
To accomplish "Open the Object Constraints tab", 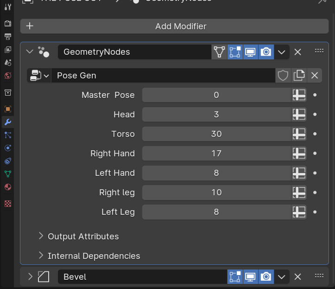I will (x=8, y=161).
